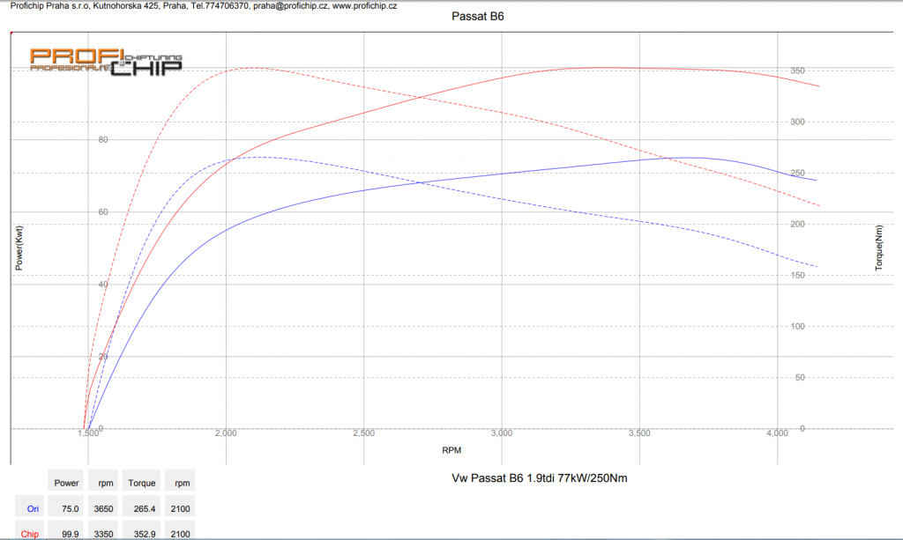Click the 'Power' table column header
The height and width of the screenshot is (540, 903).
66,483
